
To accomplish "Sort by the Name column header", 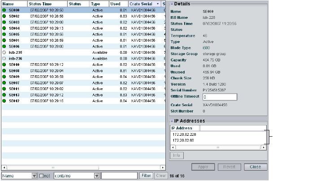I will (x=14, y=4).
